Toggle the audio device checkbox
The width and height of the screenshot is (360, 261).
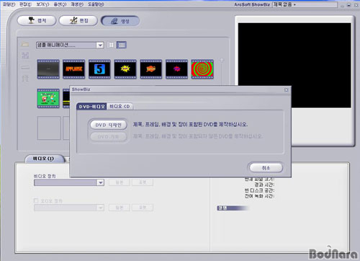click(x=36, y=200)
